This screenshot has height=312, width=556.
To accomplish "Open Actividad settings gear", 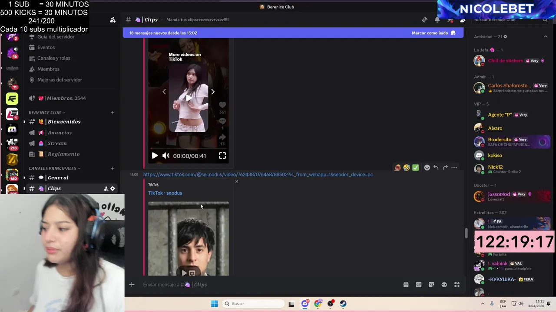I will click(505, 37).
